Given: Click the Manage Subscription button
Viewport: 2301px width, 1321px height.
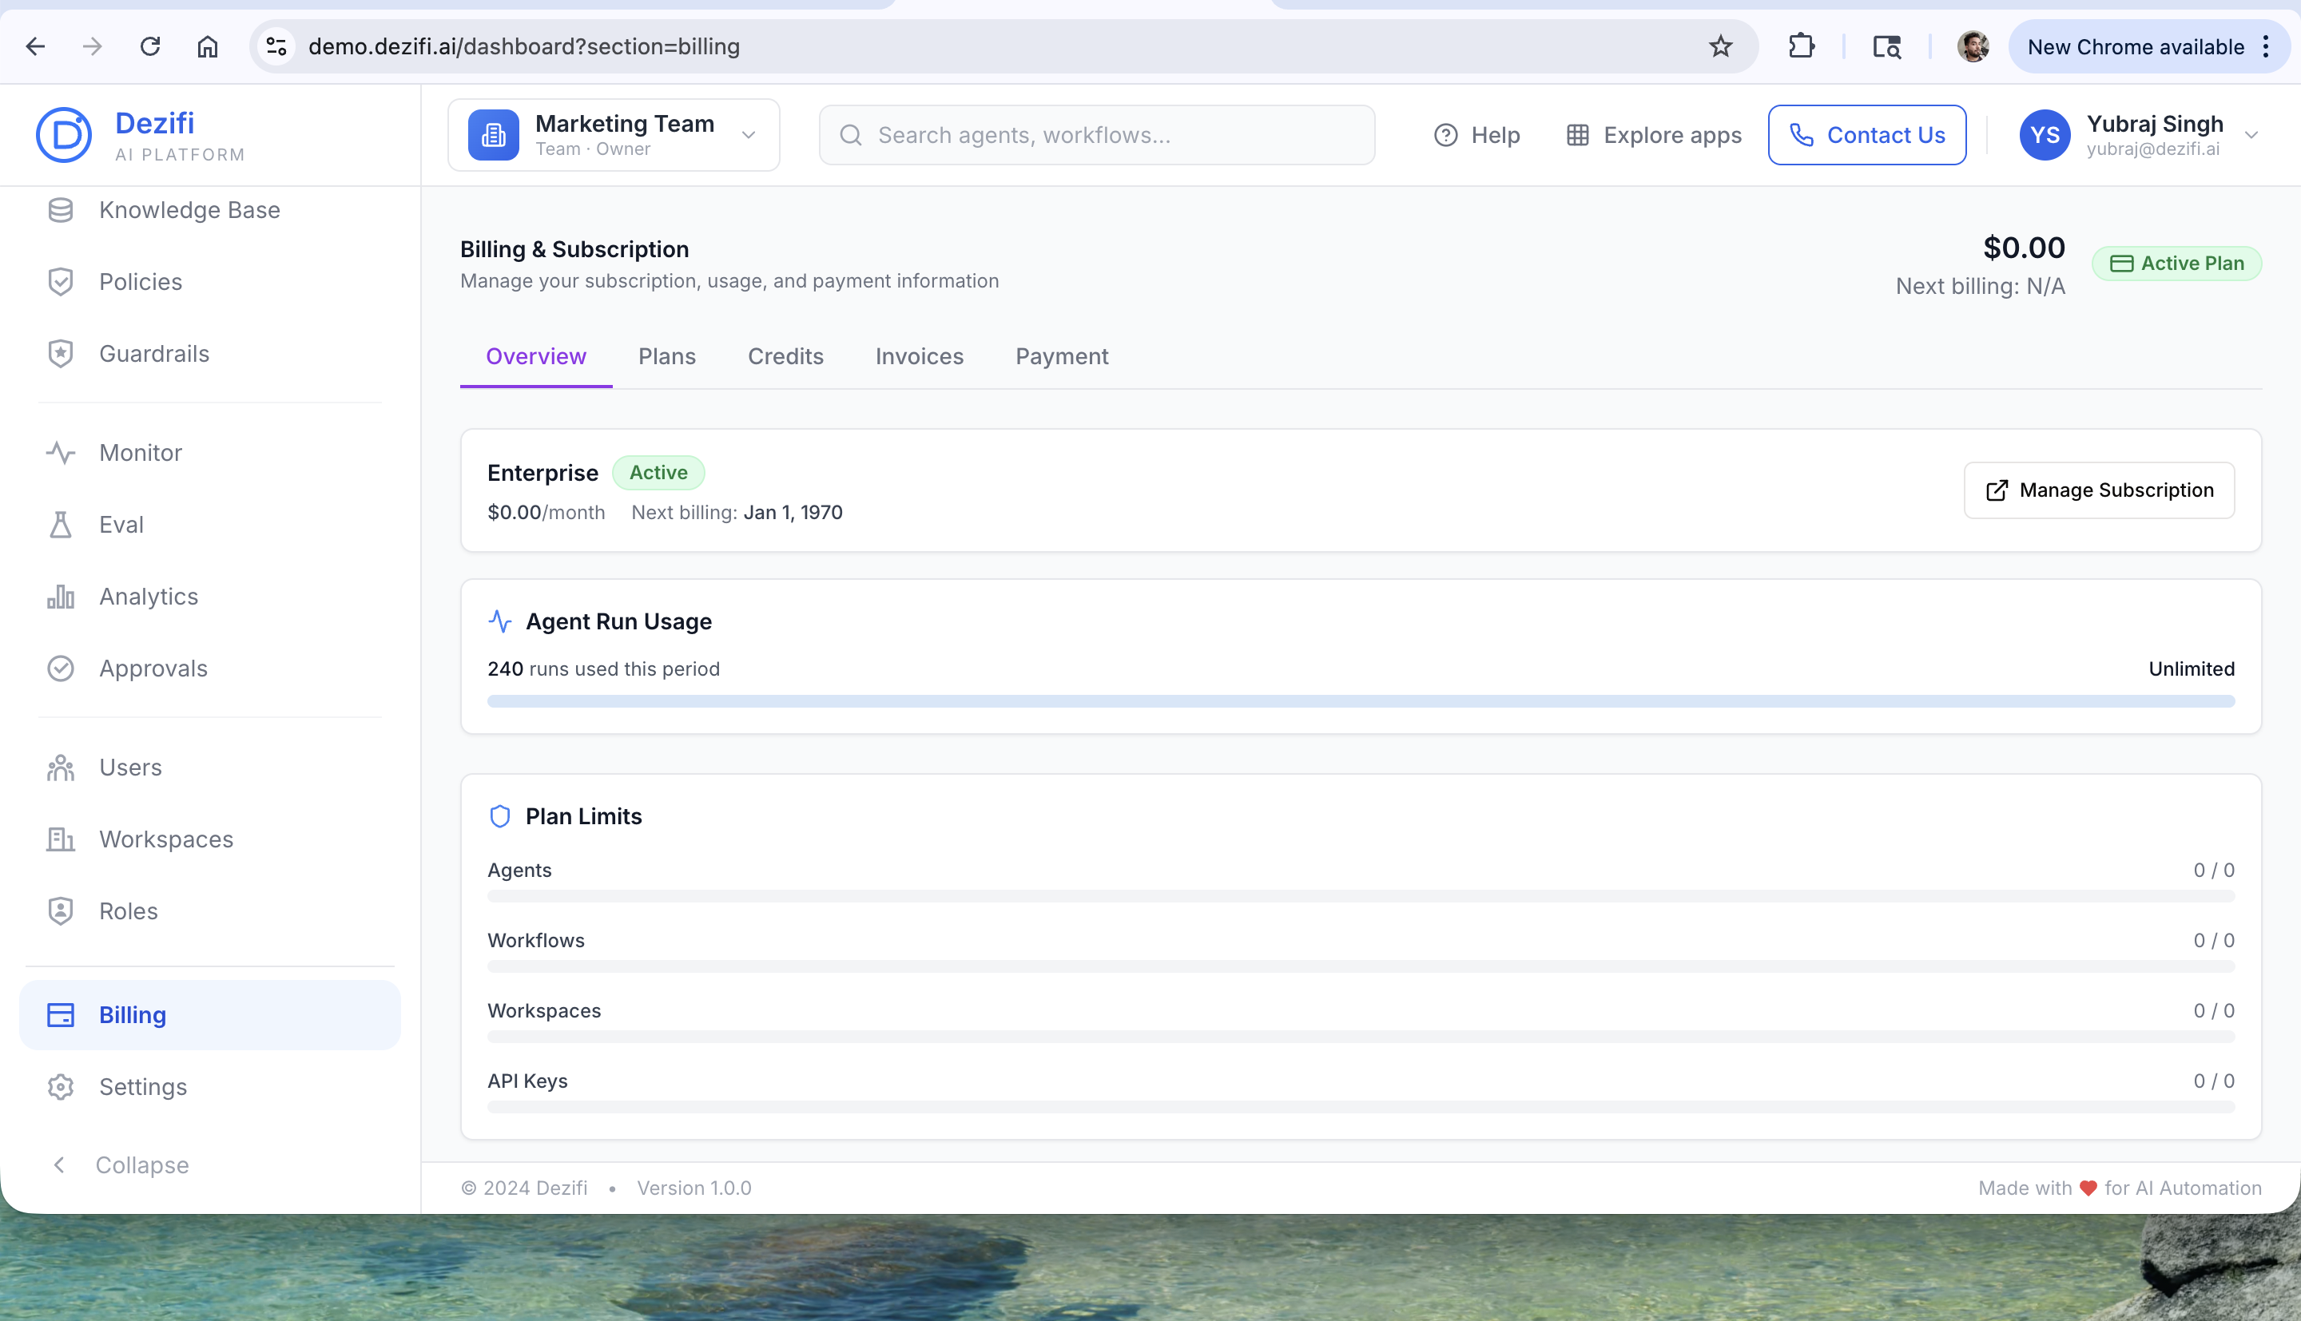Looking at the screenshot, I should (2099, 490).
